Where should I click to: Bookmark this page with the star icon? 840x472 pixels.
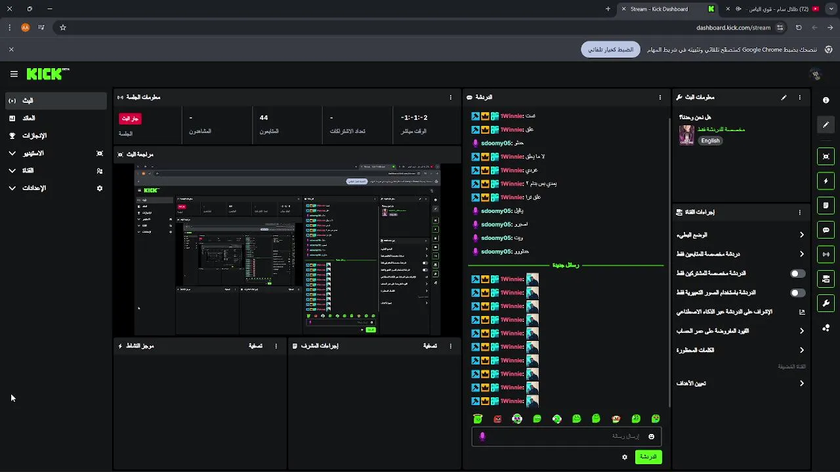[63, 28]
